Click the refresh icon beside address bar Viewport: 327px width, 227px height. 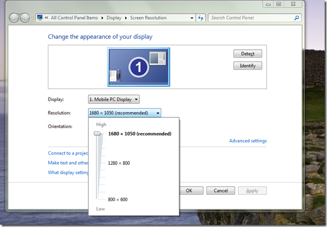[x=201, y=18]
